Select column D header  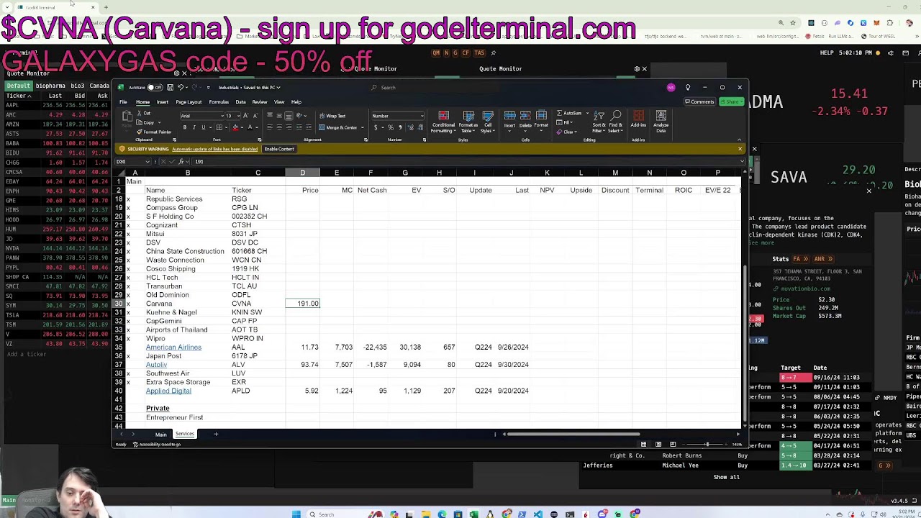pos(302,173)
